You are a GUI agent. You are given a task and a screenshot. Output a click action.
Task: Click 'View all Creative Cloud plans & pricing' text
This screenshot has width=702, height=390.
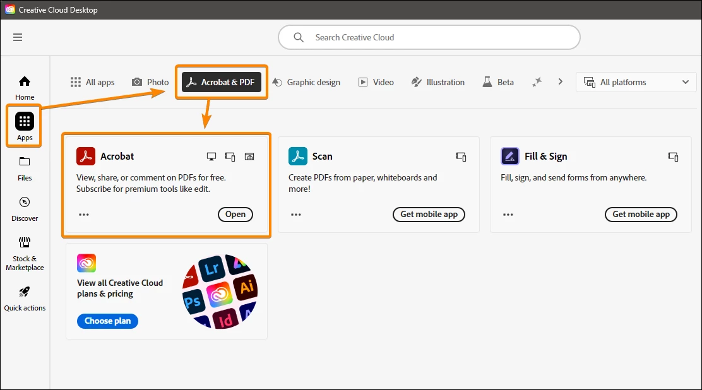pos(120,288)
